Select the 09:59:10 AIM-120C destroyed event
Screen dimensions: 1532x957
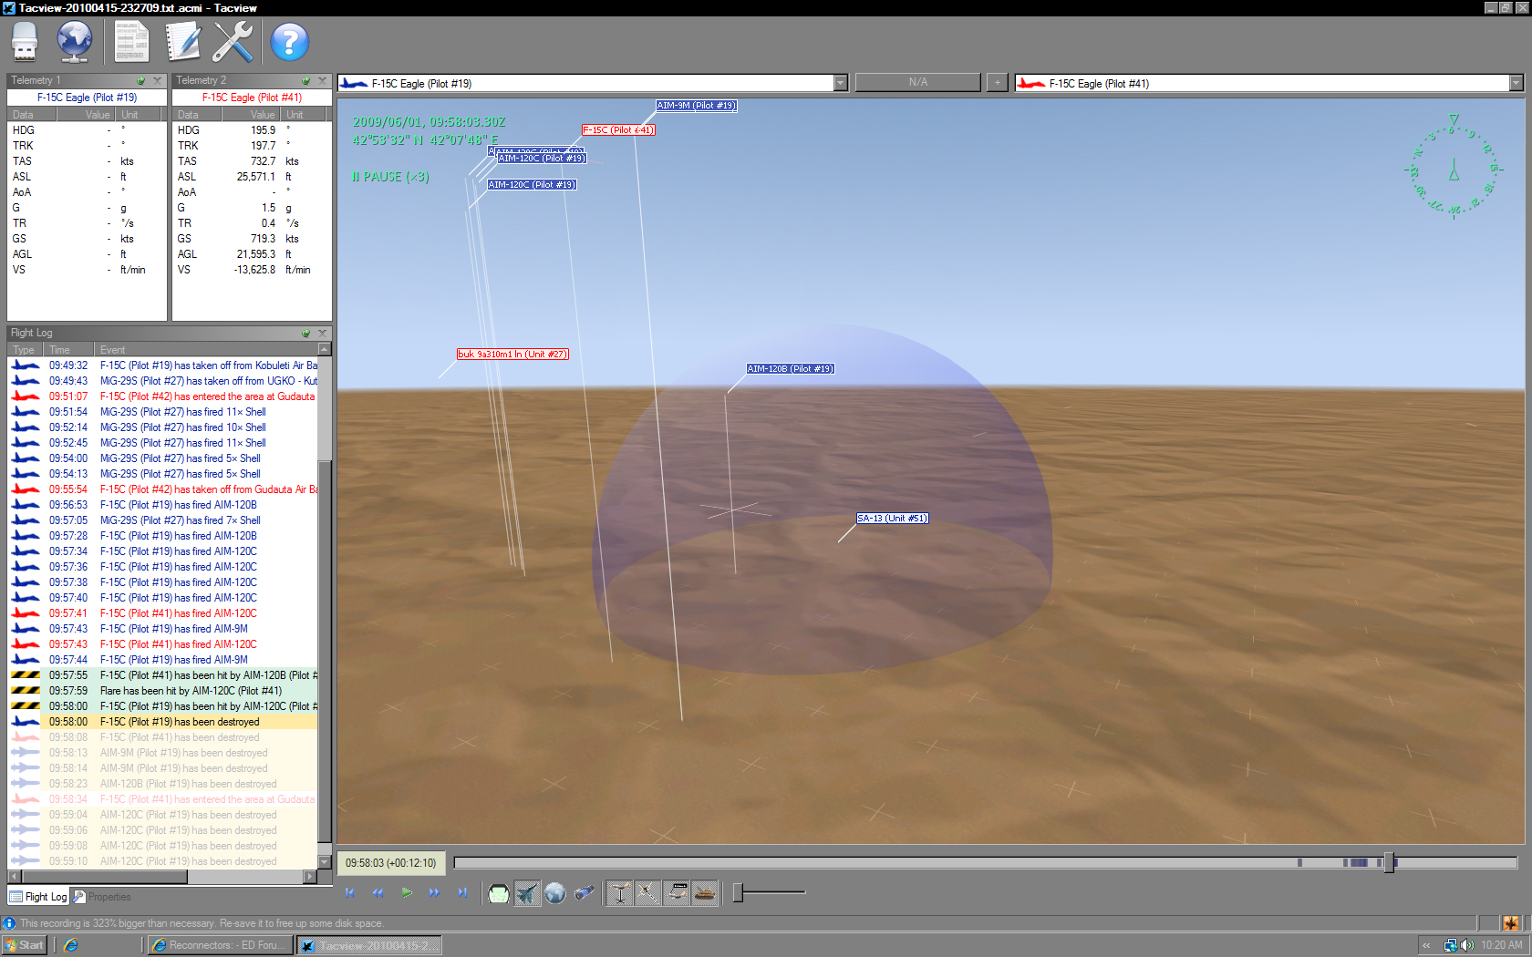163,861
